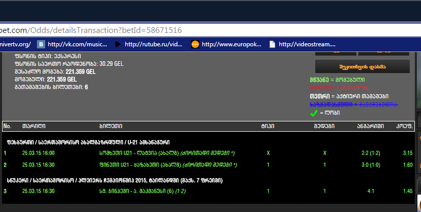Click the VK bookmark favicon
The image size is (421, 212).
tap(41, 44)
